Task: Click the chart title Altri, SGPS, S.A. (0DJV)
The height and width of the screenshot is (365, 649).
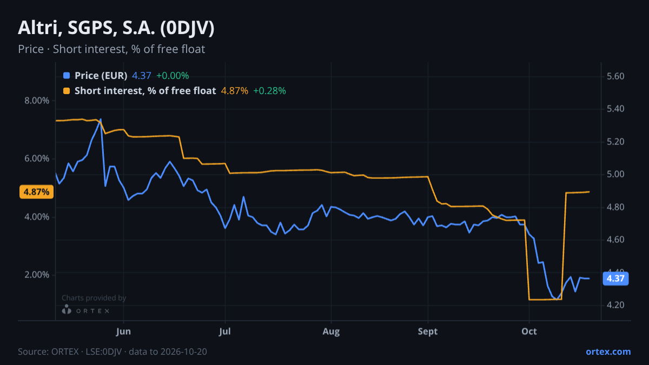Action: [x=116, y=28]
